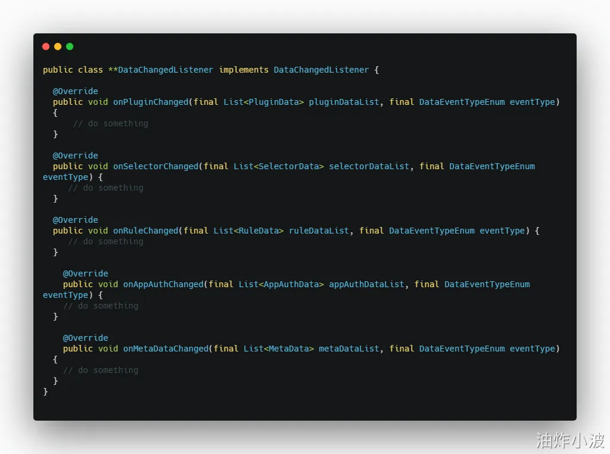Click @Override above onRuleChanged
Screen dimensions: 610x454
[x=76, y=220]
